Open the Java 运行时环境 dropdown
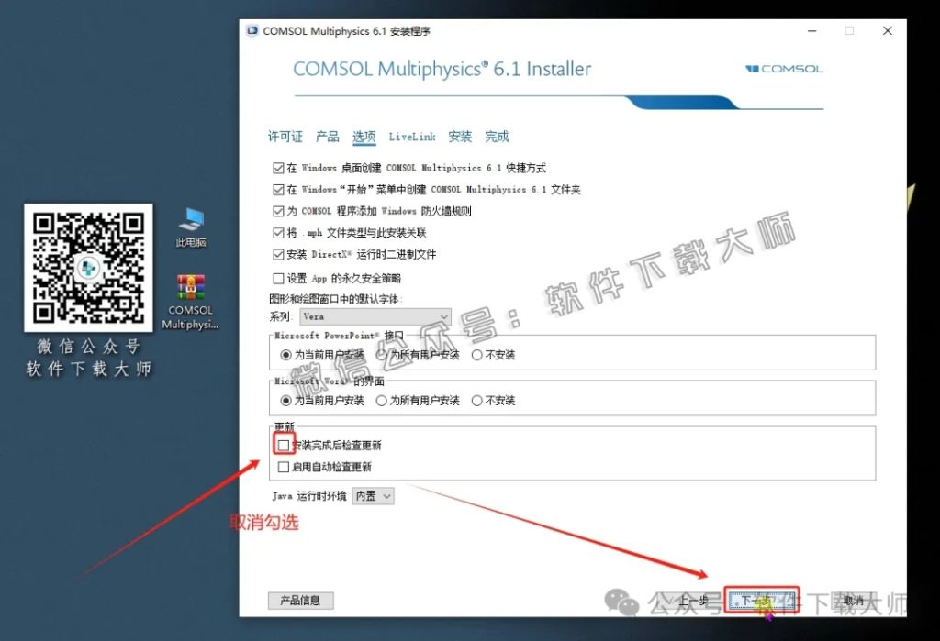Image resolution: width=940 pixels, height=641 pixels. [373, 495]
